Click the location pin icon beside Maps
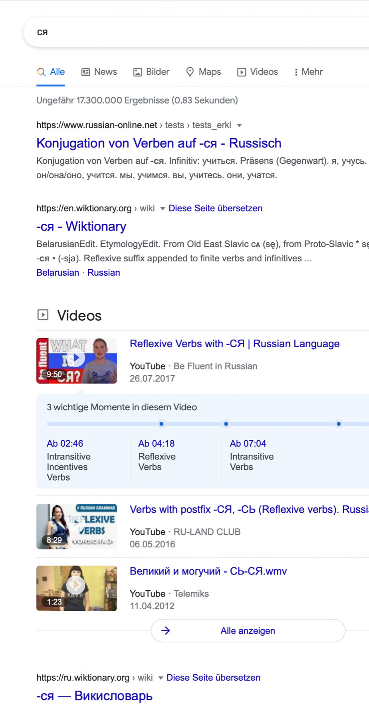 (x=190, y=72)
